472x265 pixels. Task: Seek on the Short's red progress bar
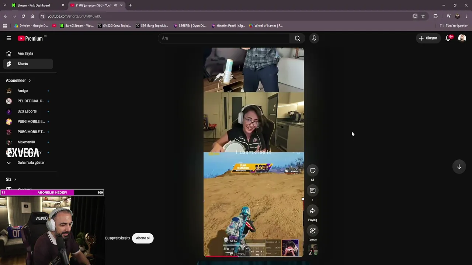(253, 256)
